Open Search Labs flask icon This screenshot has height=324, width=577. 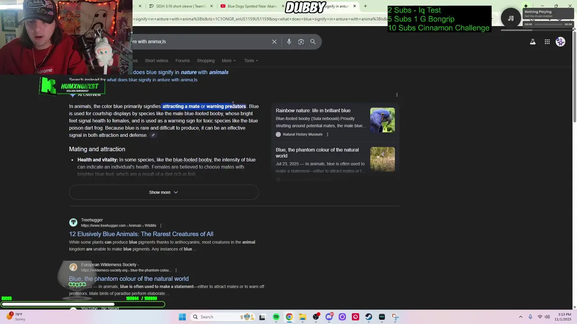[x=533, y=42]
